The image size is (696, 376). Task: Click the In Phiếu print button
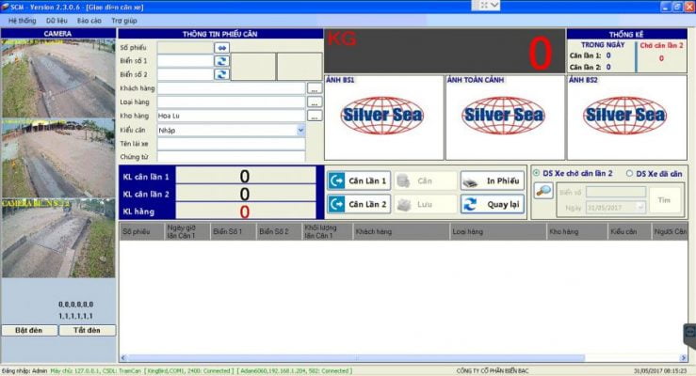click(492, 180)
